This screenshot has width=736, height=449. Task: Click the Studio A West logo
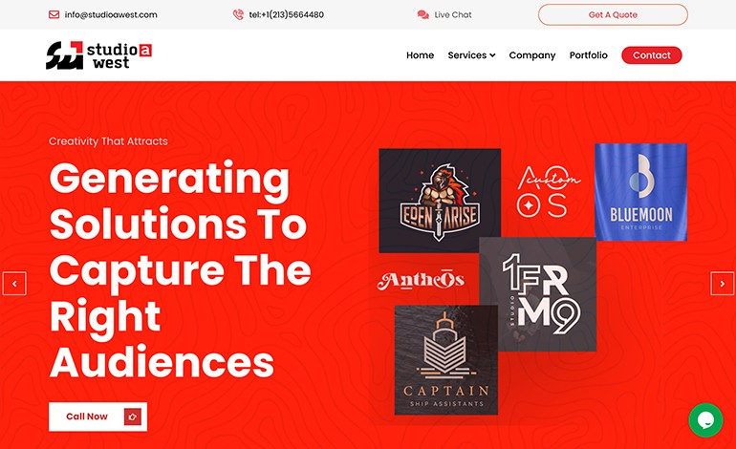(x=98, y=55)
